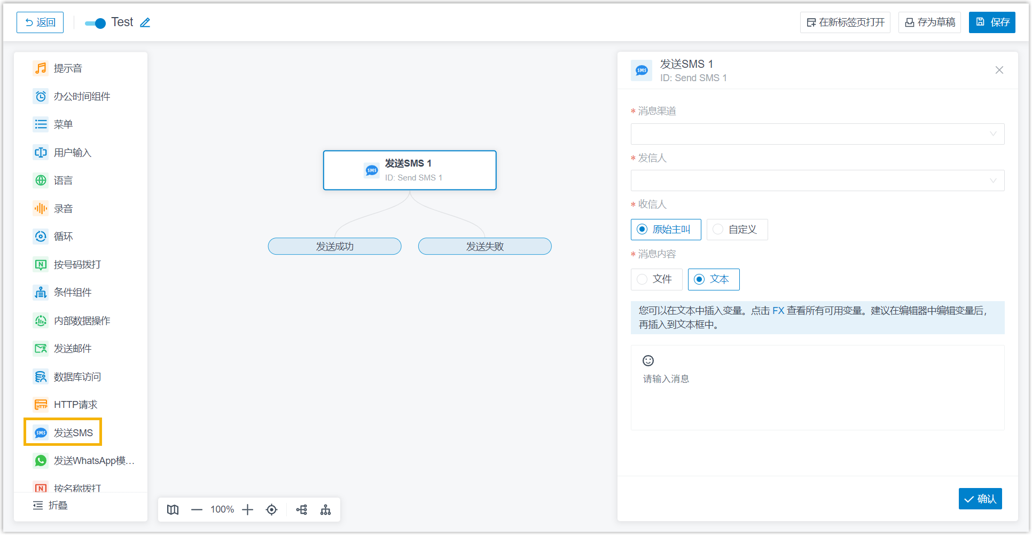The image size is (1032, 535).
Task: Open the 消息渠道 dropdown
Action: coord(817,134)
